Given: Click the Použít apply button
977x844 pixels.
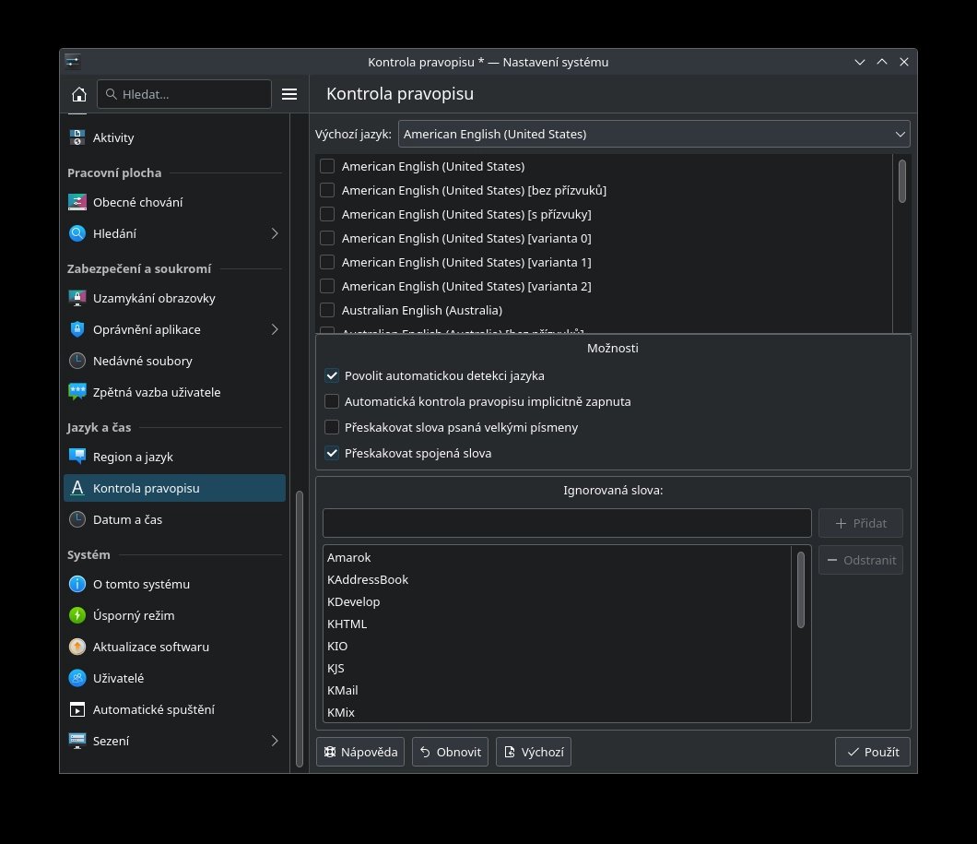Looking at the screenshot, I should [873, 752].
